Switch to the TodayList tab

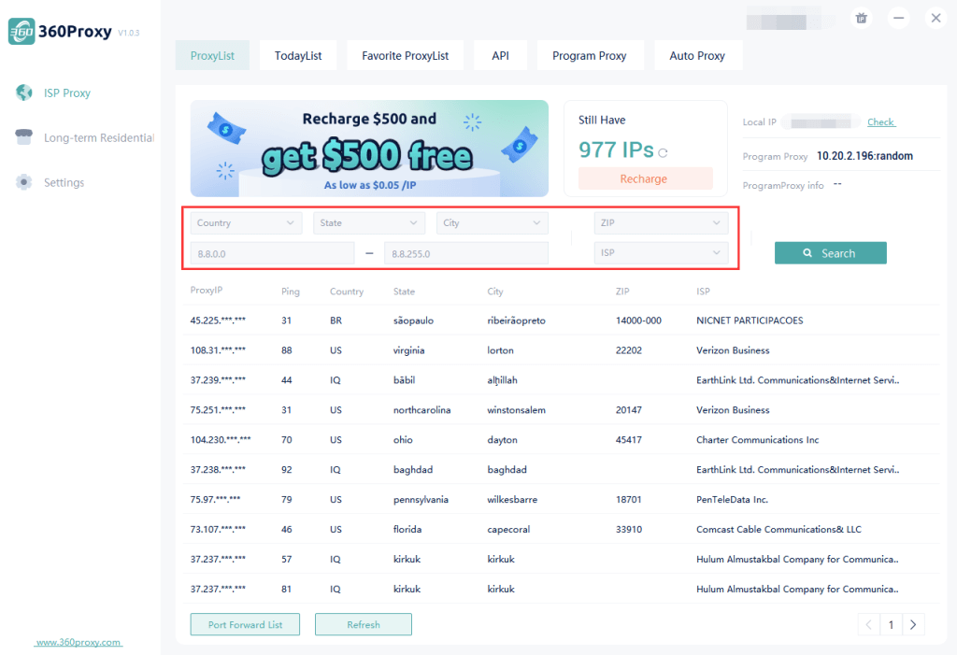coord(298,55)
